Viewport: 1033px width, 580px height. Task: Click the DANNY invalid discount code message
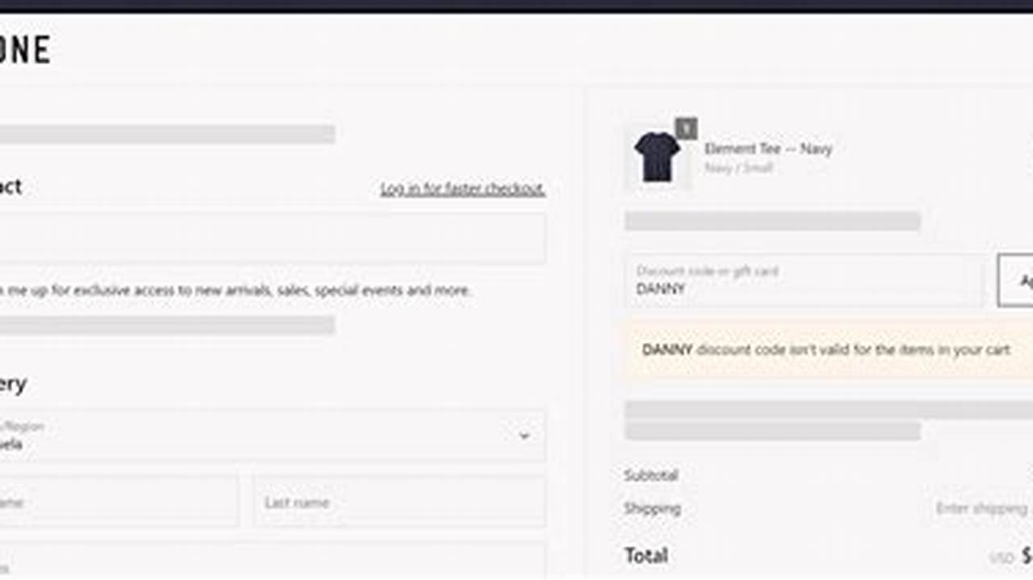click(826, 350)
